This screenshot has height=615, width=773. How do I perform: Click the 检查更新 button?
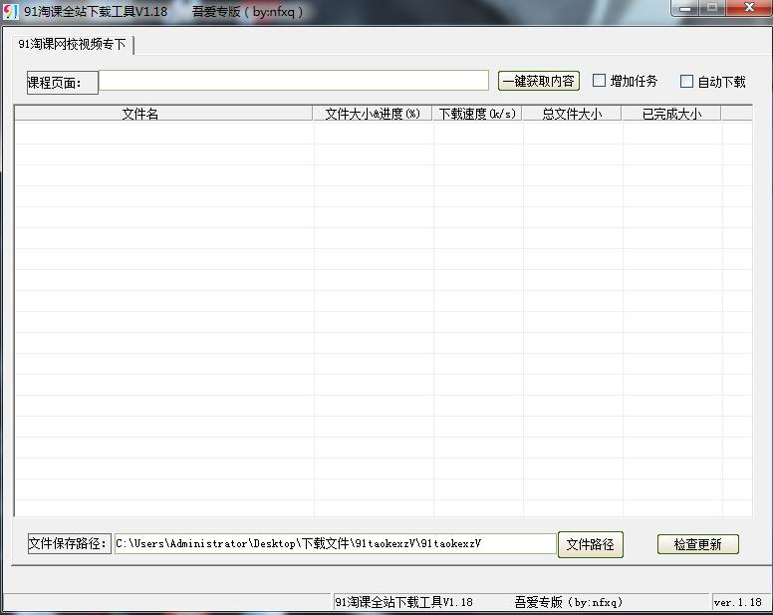pos(698,544)
